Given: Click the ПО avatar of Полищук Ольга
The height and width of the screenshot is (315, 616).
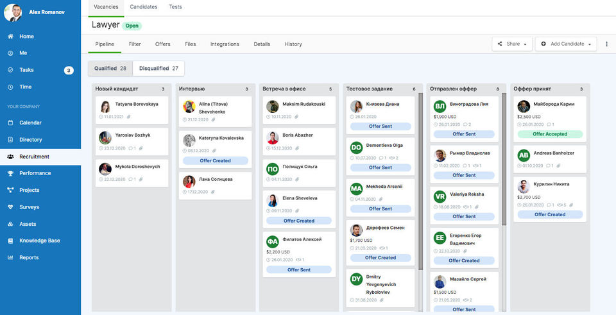Looking at the screenshot, I should point(272,169).
